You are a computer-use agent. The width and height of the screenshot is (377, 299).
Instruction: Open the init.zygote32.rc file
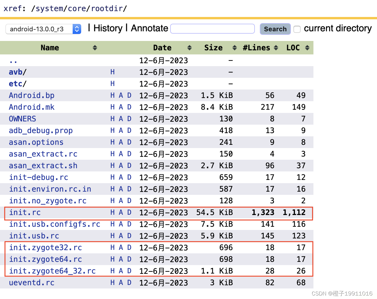pyautogui.click(x=45, y=248)
